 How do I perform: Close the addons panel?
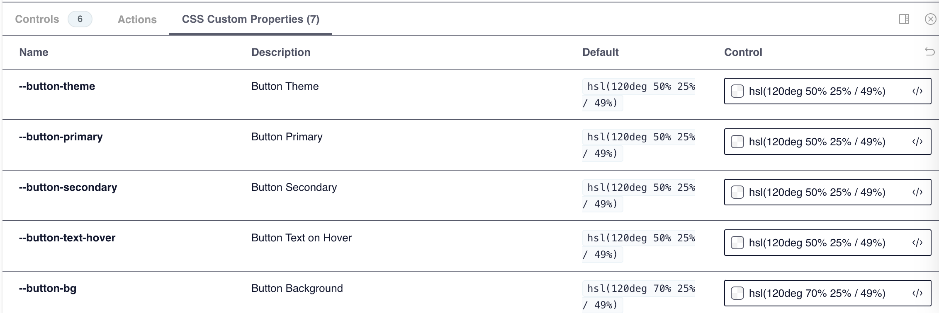pyautogui.click(x=931, y=19)
